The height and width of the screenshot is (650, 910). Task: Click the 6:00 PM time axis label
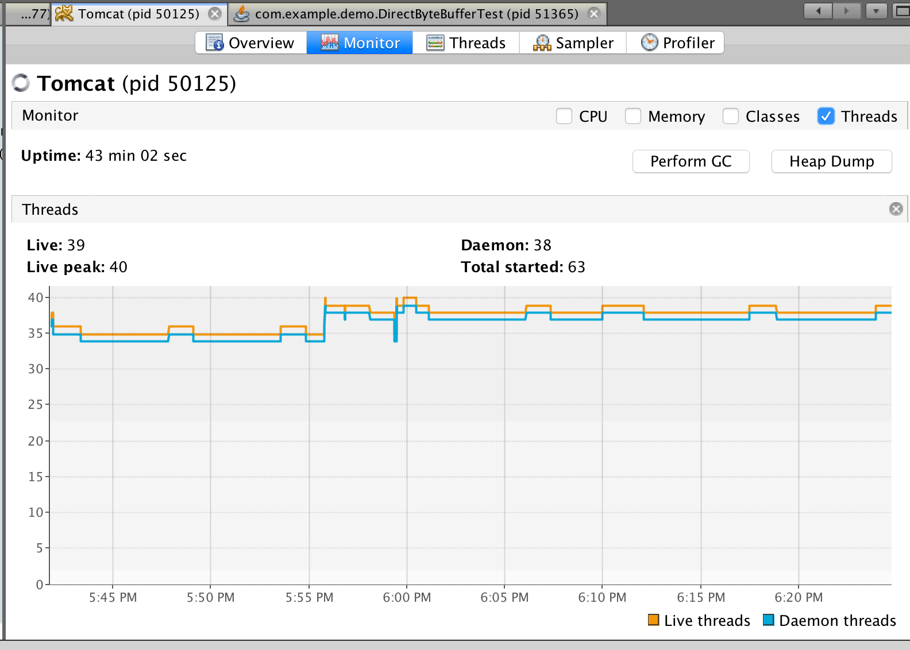[407, 597]
